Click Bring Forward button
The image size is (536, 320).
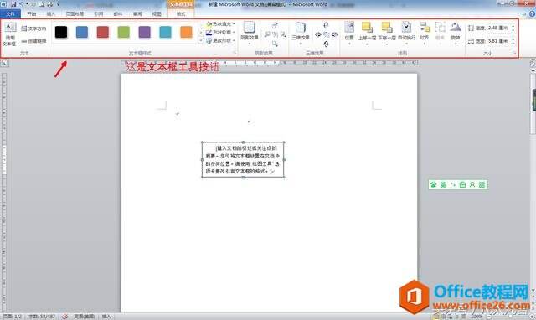[367, 33]
